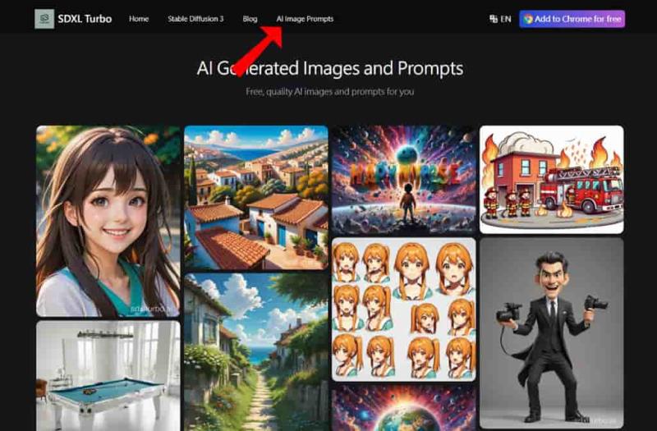Open the Stable Diffusion 3 page

coord(195,19)
